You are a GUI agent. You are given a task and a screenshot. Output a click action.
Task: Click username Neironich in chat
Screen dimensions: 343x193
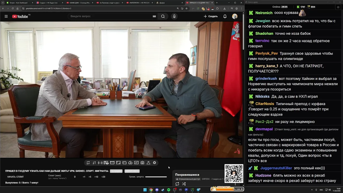click(264, 13)
